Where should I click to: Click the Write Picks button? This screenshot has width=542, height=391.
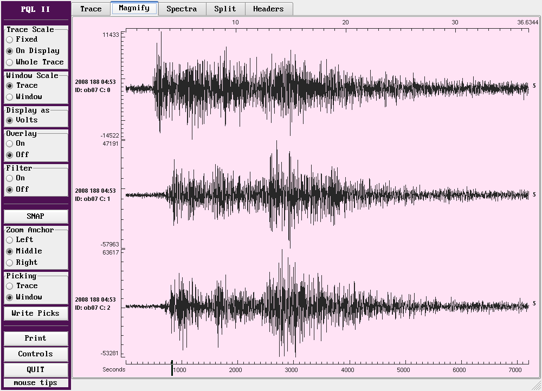pyautogui.click(x=36, y=314)
